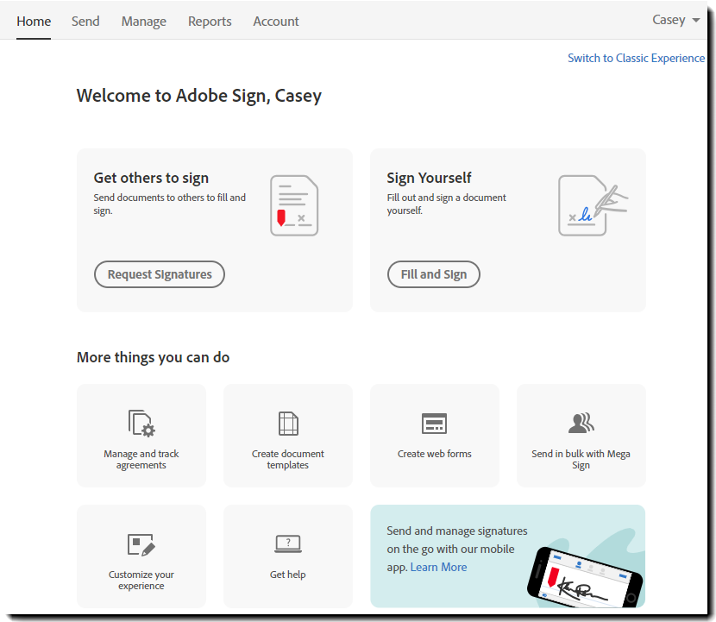Open the Learn More mobile app link
This screenshot has width=716, height=622.
tap(438, 567)
